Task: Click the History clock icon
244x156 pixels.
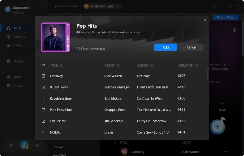Action: click(x=9, y=61)
